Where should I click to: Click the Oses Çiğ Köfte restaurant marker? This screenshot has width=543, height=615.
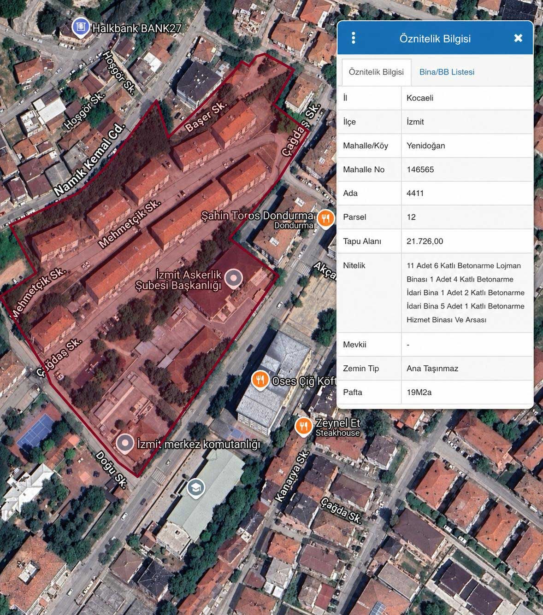[260, 380]
